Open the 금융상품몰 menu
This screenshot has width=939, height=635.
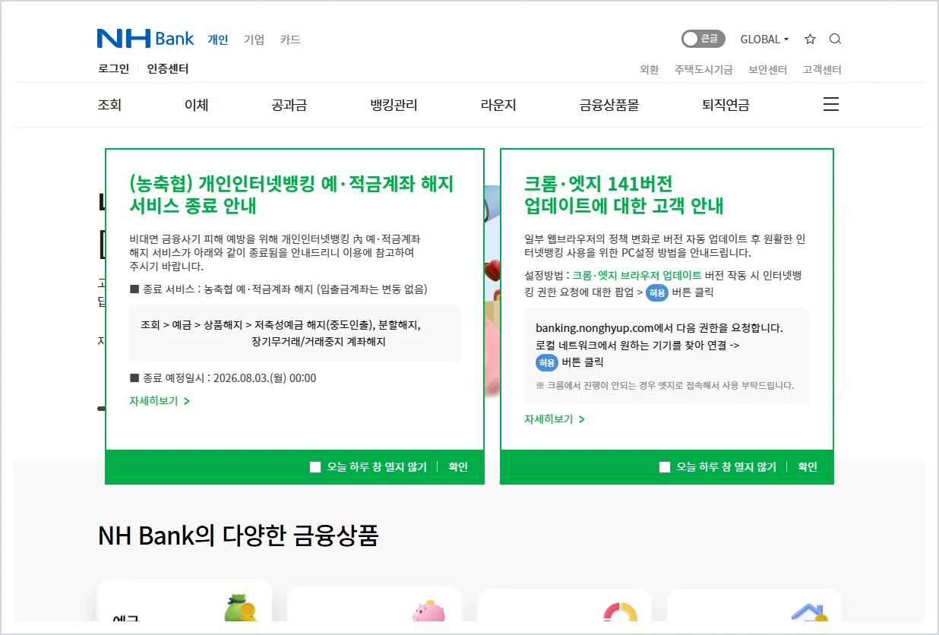coord(609,106)
